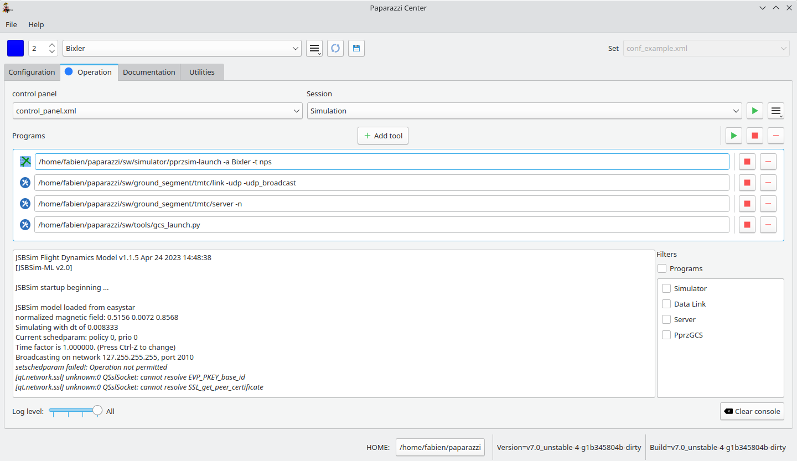Click the blue aircraft color swatch
Screen dimensions: 797x461
[x=15, y=48]
